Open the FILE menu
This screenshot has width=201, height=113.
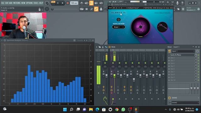tap(3, 3)
